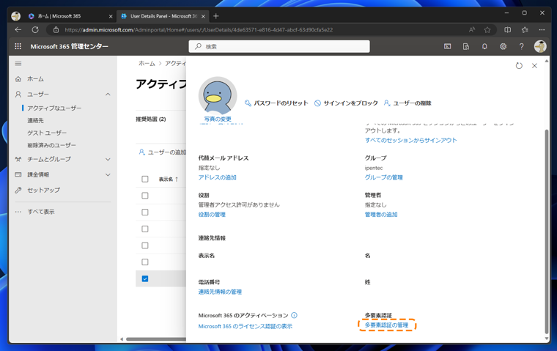The width and height of the screenshot is (557, 351).
Task: Select 削除済みのユーザー in navigation
Action: pyautogui.click(x=51, y=145)
